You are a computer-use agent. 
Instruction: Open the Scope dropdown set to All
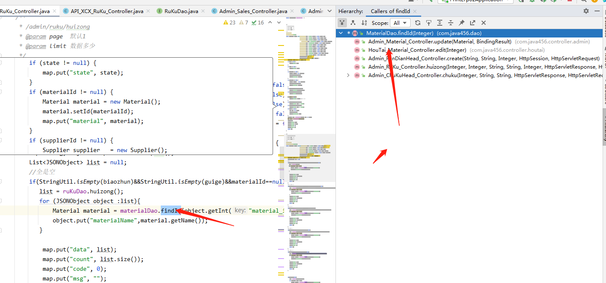click(400, 23)
